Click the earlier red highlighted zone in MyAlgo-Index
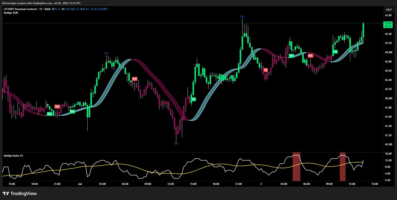The image size is (397, 200). [x=296, y=166]
